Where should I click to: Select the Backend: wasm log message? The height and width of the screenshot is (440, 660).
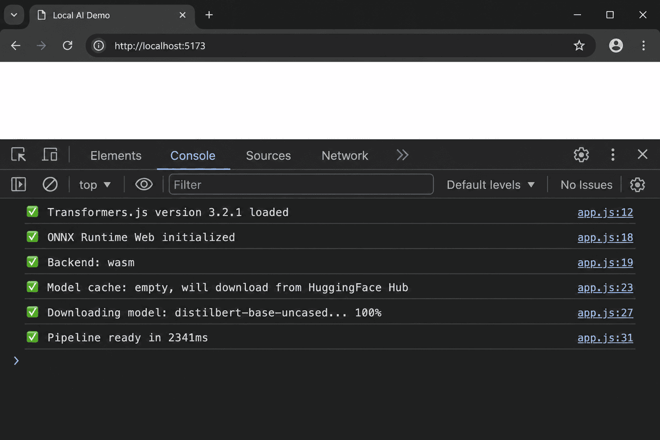click(91, 263)
